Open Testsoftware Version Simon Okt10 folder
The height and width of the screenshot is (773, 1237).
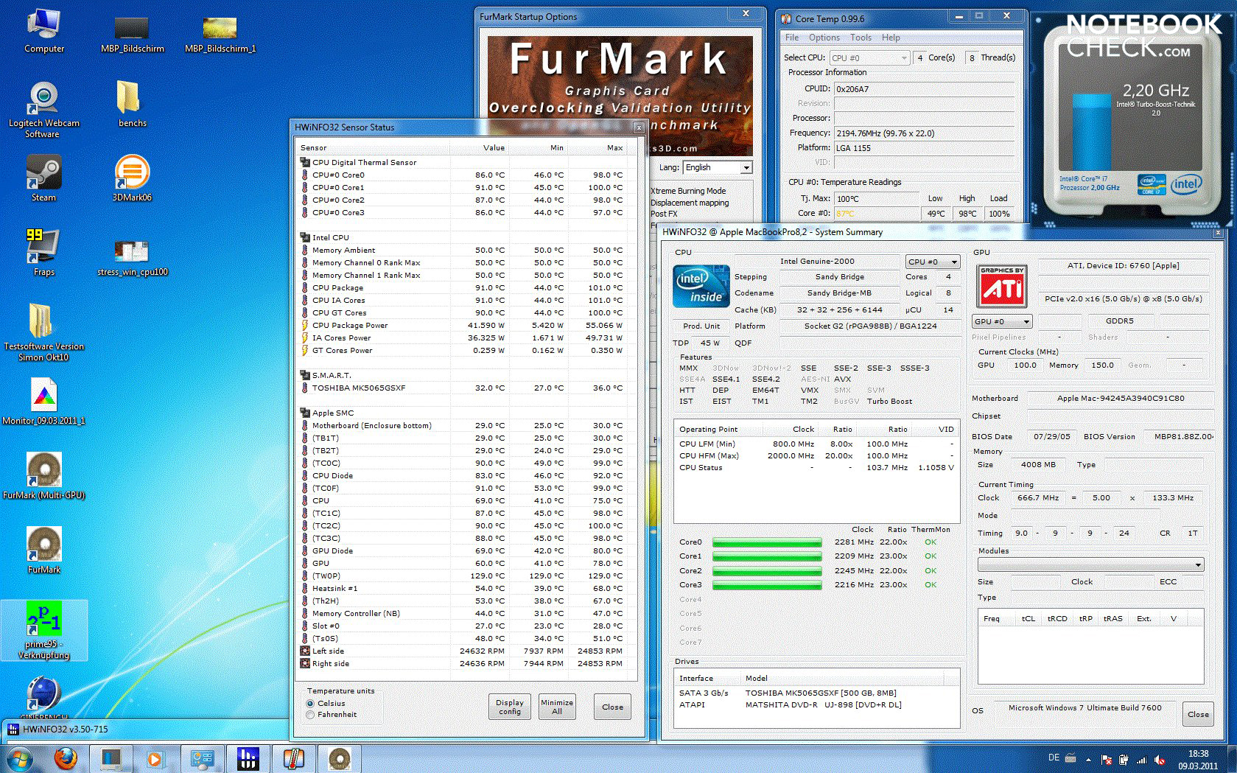pyautogui.click(x=44, y=332)
